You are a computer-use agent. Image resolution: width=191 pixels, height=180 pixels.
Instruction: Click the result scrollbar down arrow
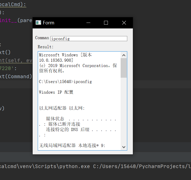pyautogui.click(x=124, y=147)
